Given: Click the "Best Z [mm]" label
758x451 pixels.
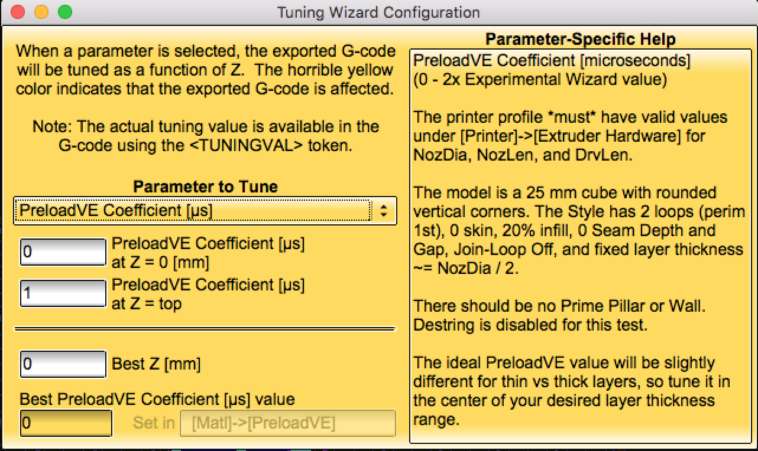Looking at the screenshot, I should 156,364.
